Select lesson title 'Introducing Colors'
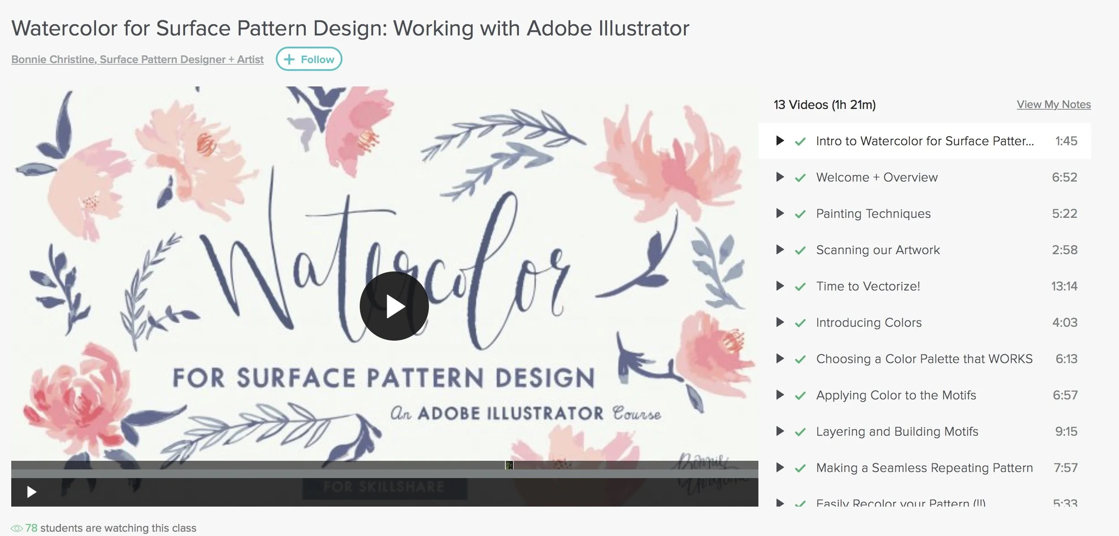Screen dimensions: 1119x536 point(869,322)
